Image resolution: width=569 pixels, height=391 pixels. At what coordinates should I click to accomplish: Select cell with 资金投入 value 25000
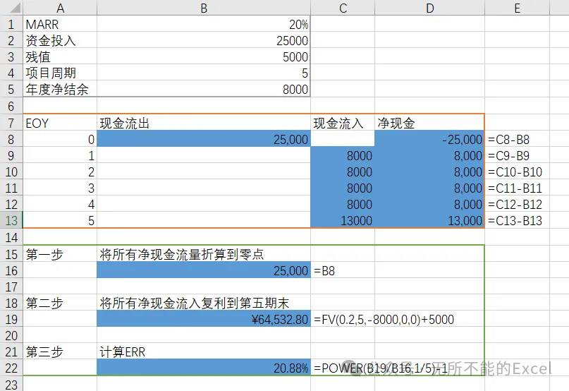pos(204,40)
